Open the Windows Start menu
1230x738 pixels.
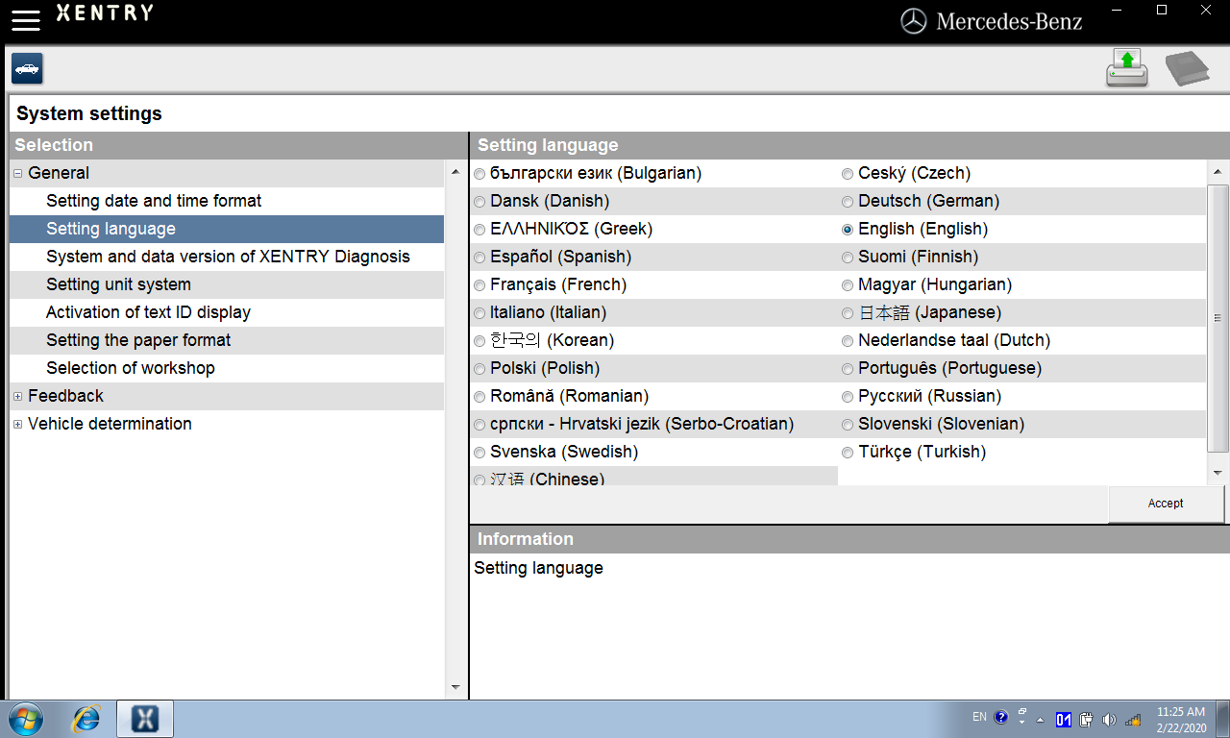pyautogui.click(x=26, y=718)
